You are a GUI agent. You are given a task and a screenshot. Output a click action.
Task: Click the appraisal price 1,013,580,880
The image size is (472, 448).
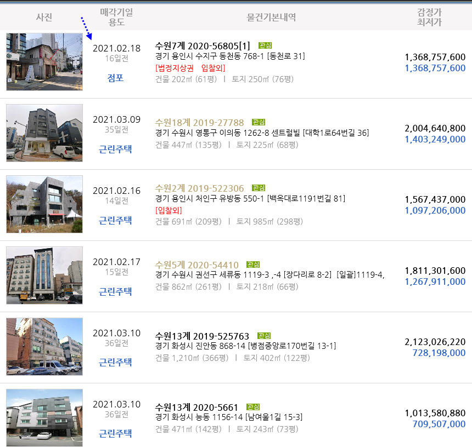tap(435, 413)
